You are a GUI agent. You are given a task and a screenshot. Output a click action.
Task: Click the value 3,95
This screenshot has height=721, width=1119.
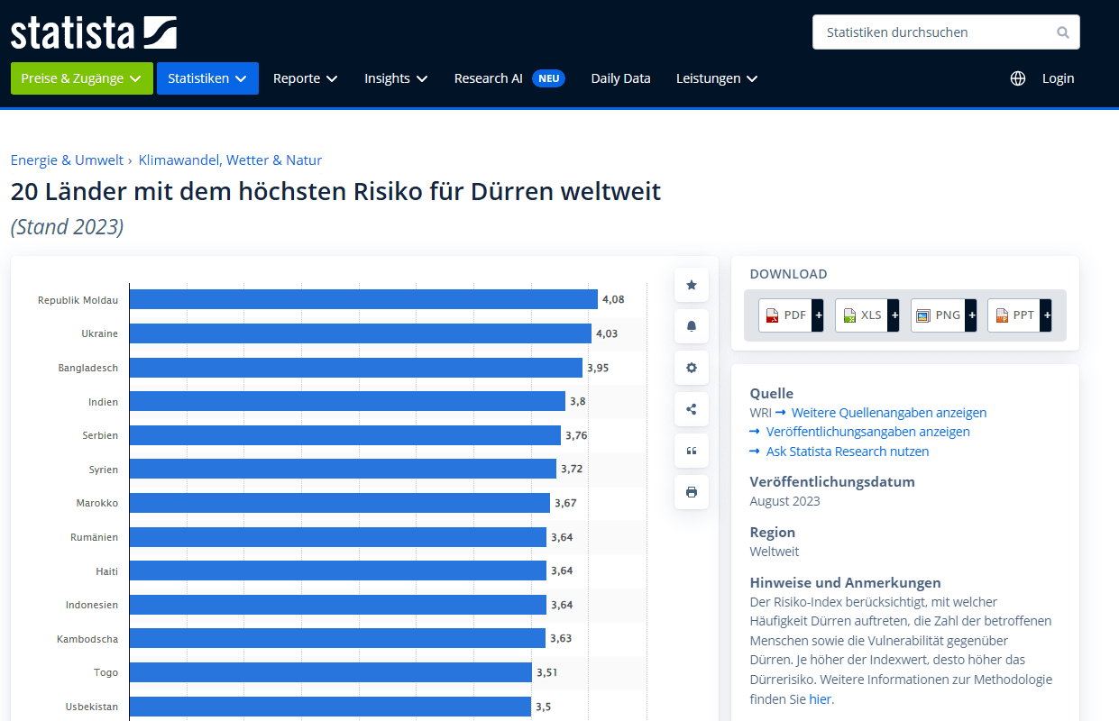(598, 368)
